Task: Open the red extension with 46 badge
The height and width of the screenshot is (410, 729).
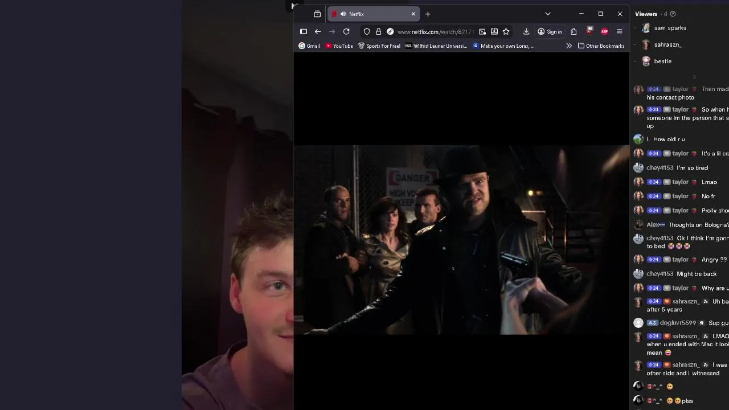Action: point(589,31)
